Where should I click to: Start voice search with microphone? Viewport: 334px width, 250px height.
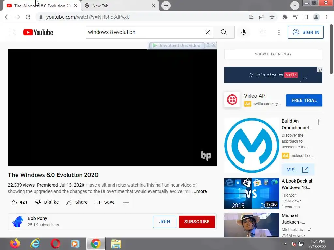243,32
